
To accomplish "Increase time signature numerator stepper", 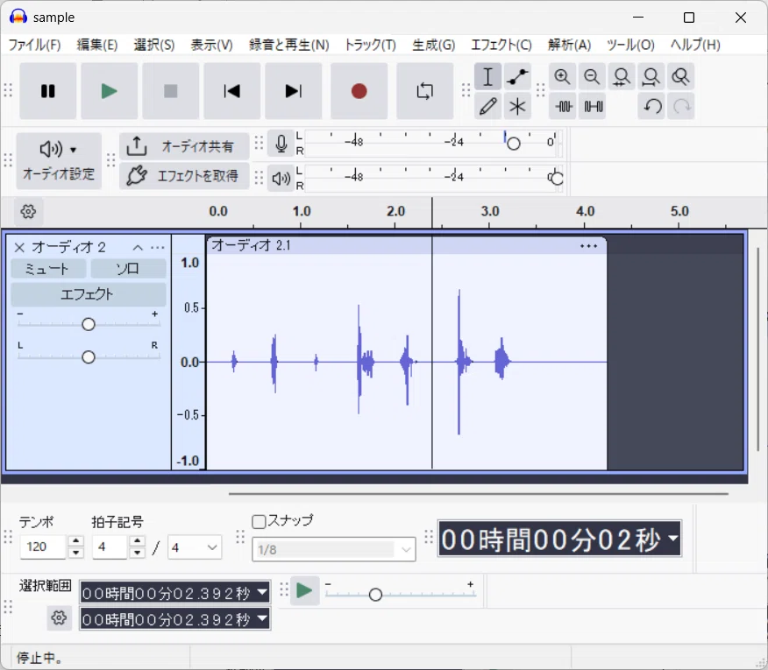I will (137, 540).
